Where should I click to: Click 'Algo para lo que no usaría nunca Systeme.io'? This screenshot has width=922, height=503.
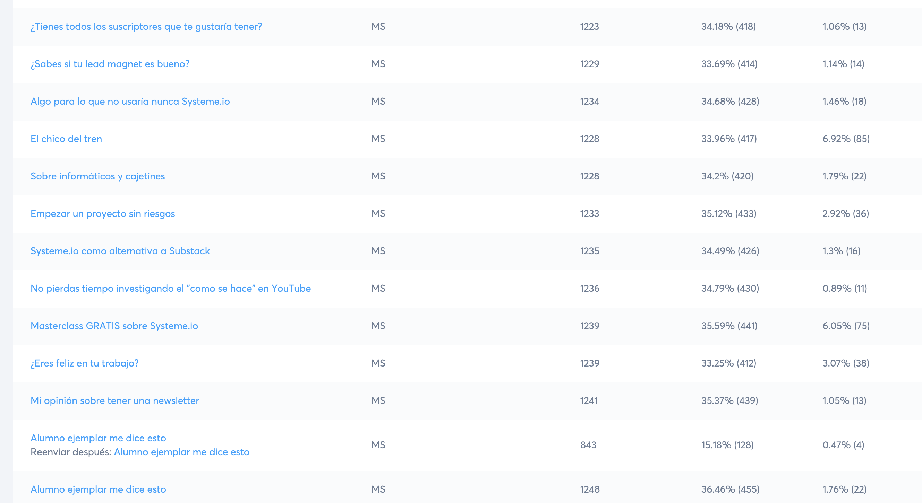tap(130, 102)
